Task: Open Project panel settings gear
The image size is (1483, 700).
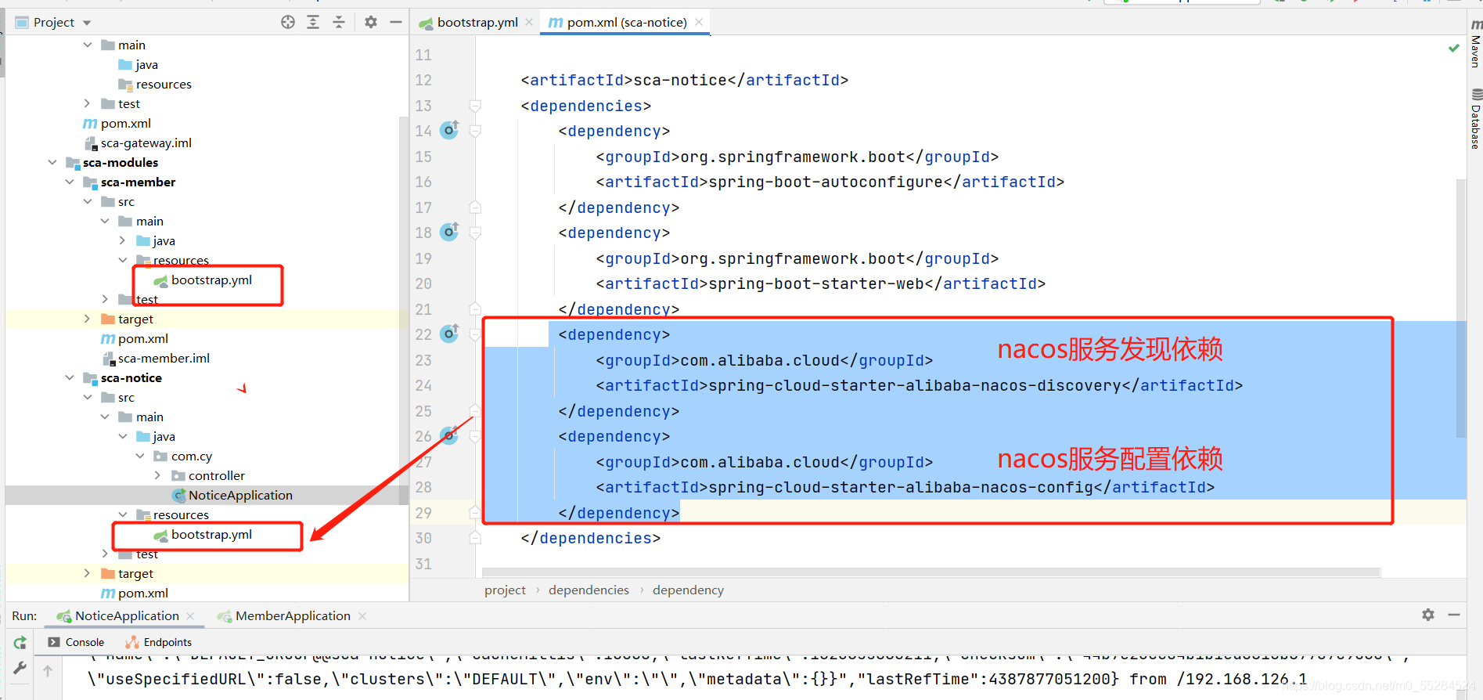Action: point(371,22)
